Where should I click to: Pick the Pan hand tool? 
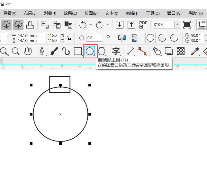pyautogui.click(x=28, y=51)
